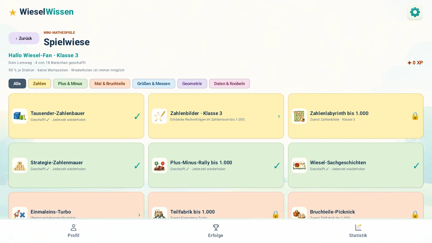Open Einmaleins-Turbo via its chevron arrow
Image resolution: width=432 pixels, height=243 pixels.
click(x=139, y=215)
